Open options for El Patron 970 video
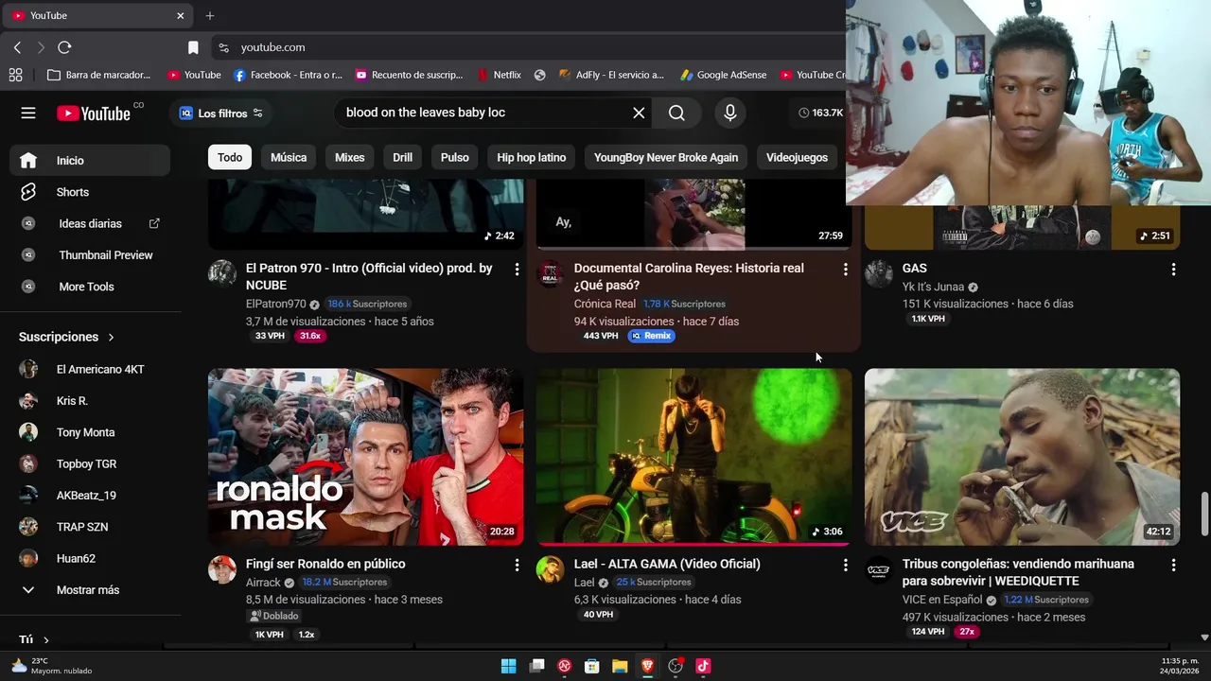 coord(517,270)
